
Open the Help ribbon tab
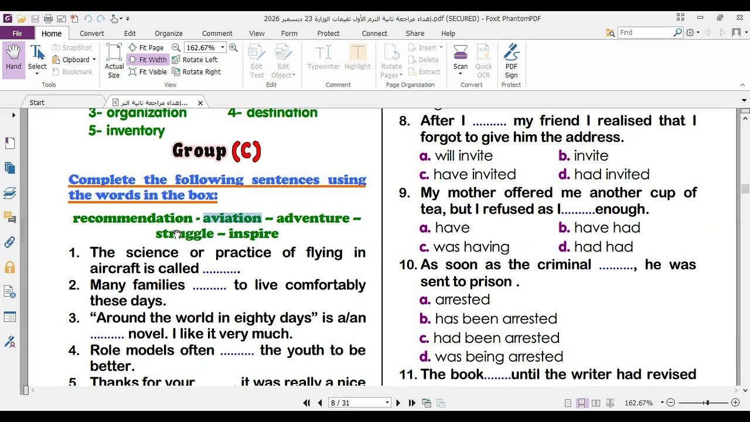click(448, 33)
